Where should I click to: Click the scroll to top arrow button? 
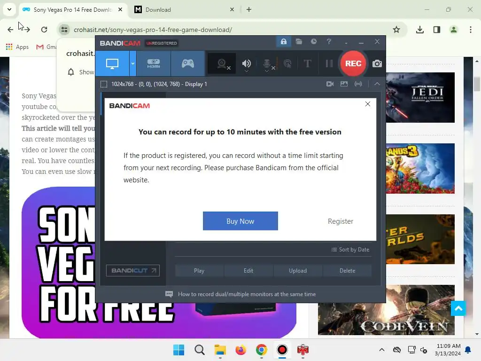pos(458,308)
